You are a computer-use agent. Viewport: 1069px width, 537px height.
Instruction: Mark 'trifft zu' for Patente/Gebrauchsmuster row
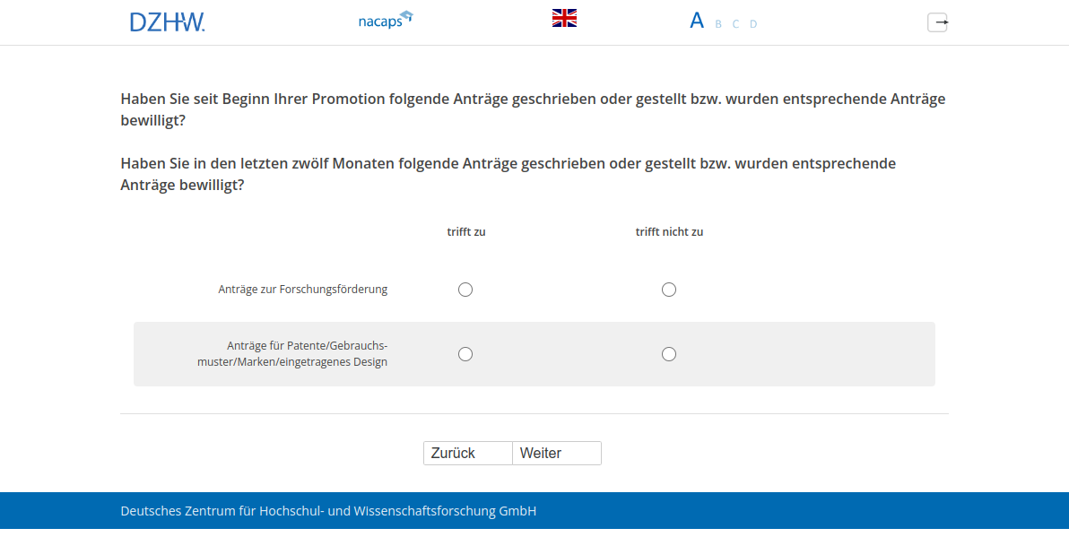465,354
